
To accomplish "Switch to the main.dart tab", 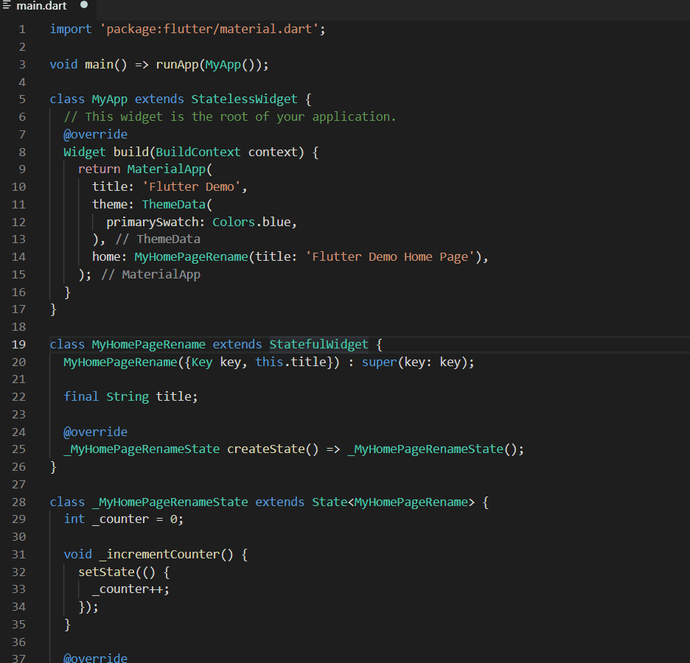I will (41, 6).
